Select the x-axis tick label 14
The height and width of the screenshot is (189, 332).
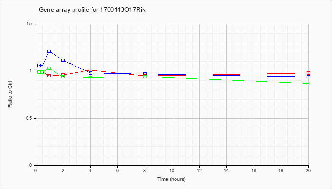click(x=226, y=170)
